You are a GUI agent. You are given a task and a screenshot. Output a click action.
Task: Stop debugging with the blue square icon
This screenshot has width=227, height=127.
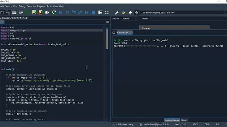[94, 13]
